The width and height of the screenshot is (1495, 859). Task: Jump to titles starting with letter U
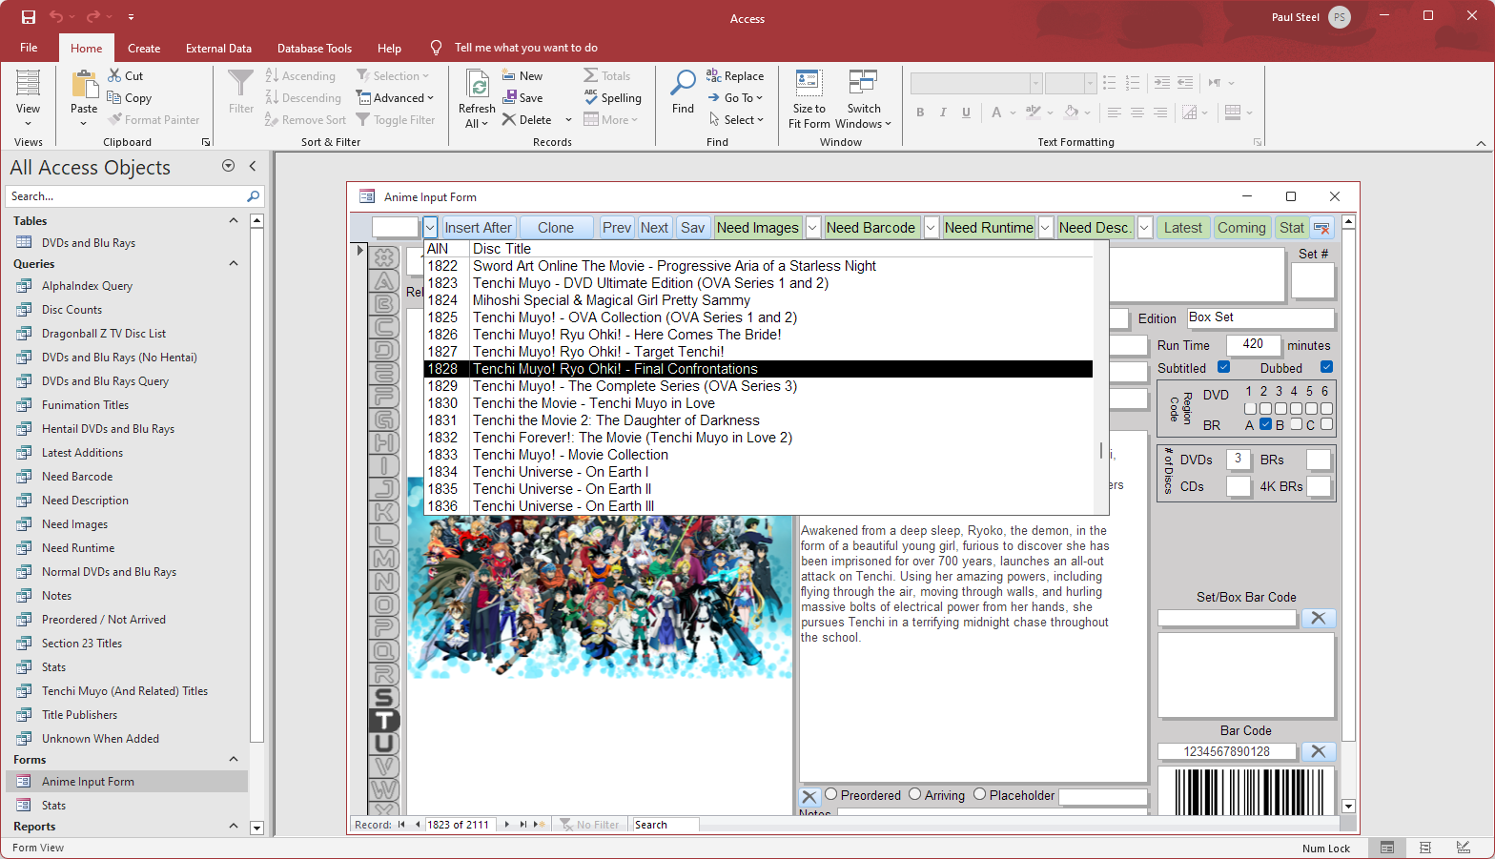click(x=384, y=744)
